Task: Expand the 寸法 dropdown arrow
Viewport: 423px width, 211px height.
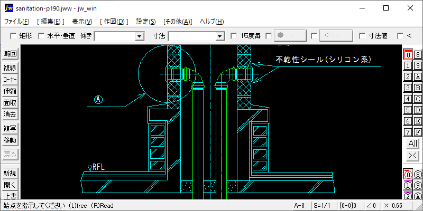Action: 220,36
